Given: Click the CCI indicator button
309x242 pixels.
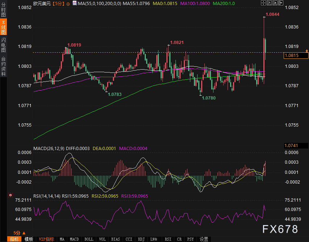Looking at the screenshot, I should (x=128, y=239).
